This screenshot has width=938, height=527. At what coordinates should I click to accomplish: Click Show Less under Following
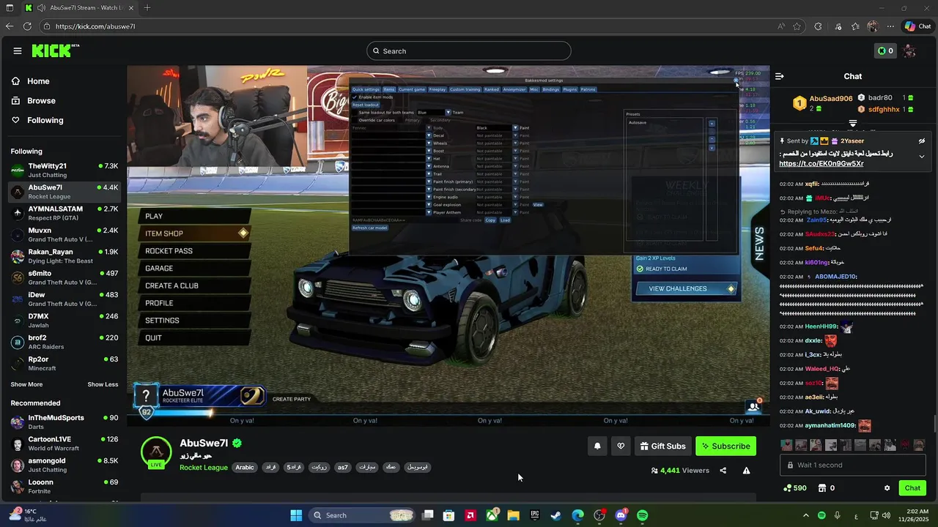pos(103,384)
